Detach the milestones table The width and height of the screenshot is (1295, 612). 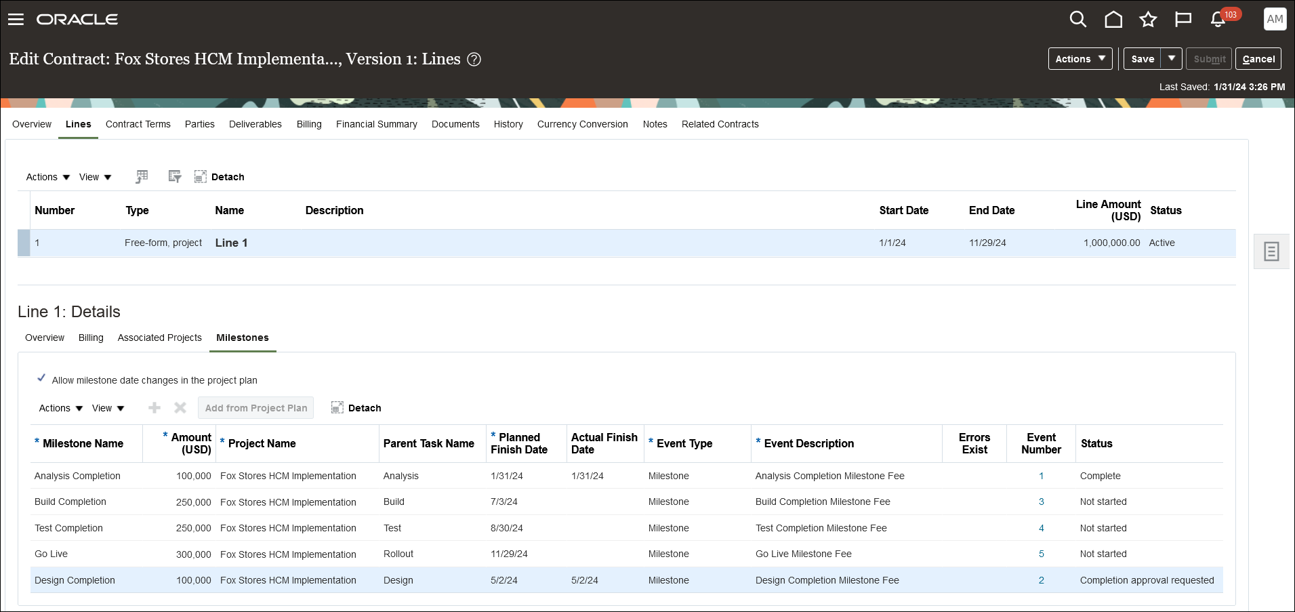356,408
